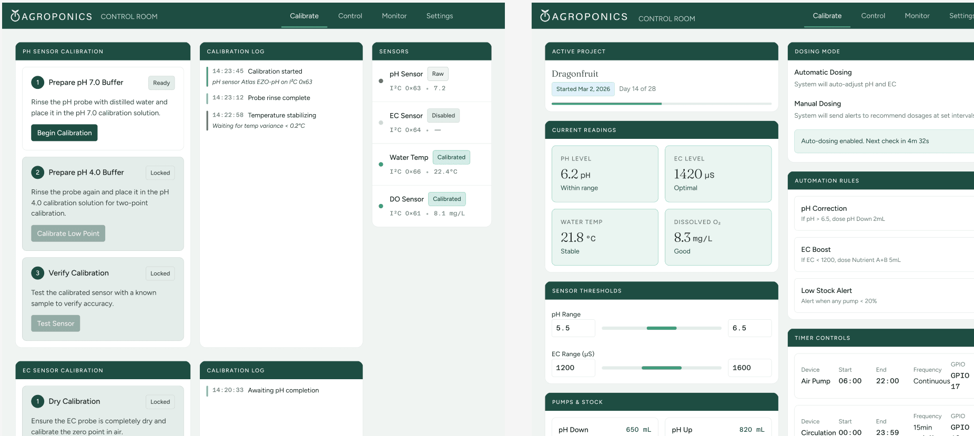Click Begin Calibration button

tap(64, 133)
